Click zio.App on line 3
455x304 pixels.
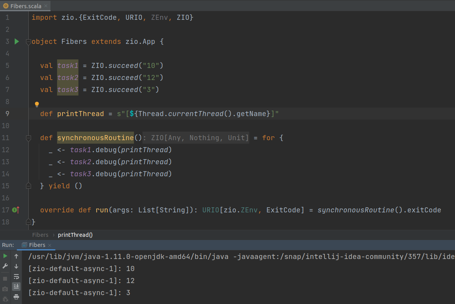pyautogui.click(x=140, y=42)
